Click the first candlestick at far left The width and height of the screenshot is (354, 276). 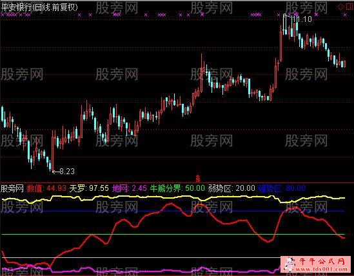[3, 114]
